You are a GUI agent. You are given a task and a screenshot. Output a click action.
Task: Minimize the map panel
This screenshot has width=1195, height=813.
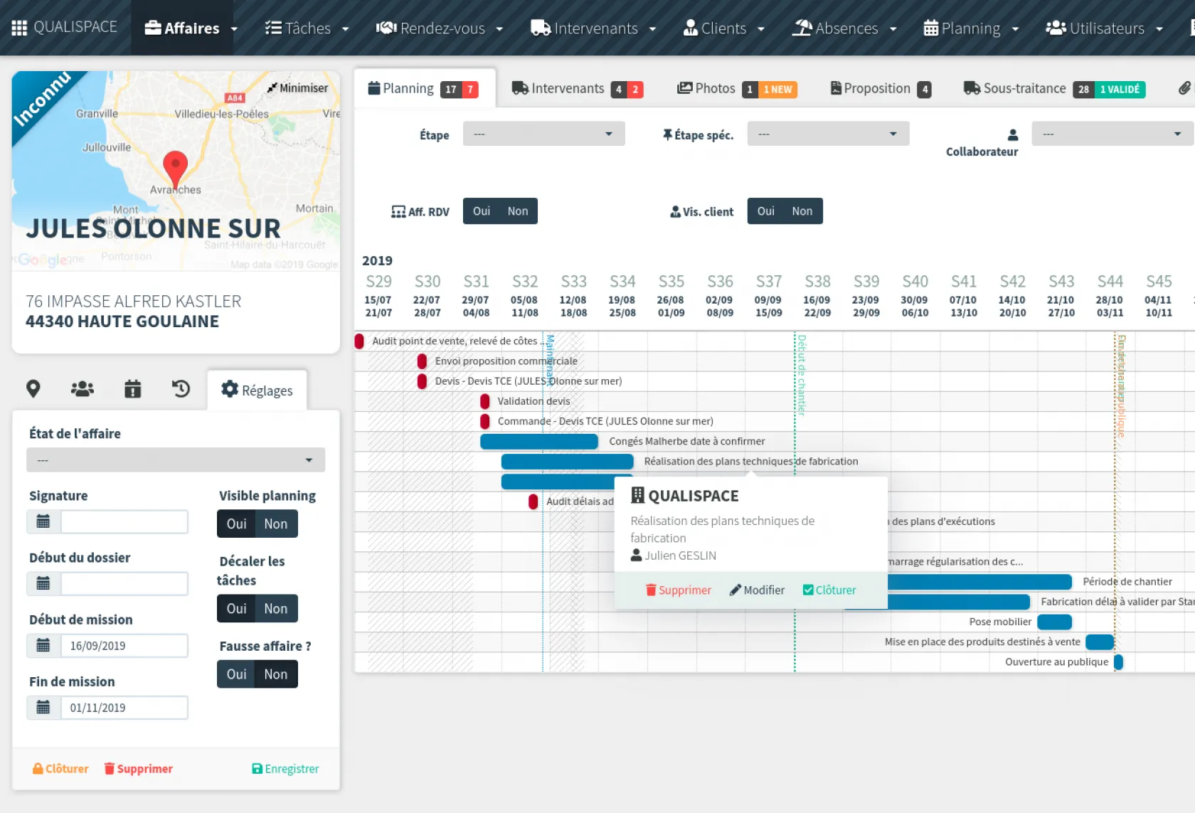point(297,88)
